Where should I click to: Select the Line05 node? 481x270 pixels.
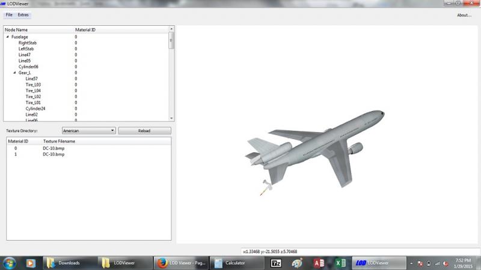pyautogui.click(x=25, y=61)
